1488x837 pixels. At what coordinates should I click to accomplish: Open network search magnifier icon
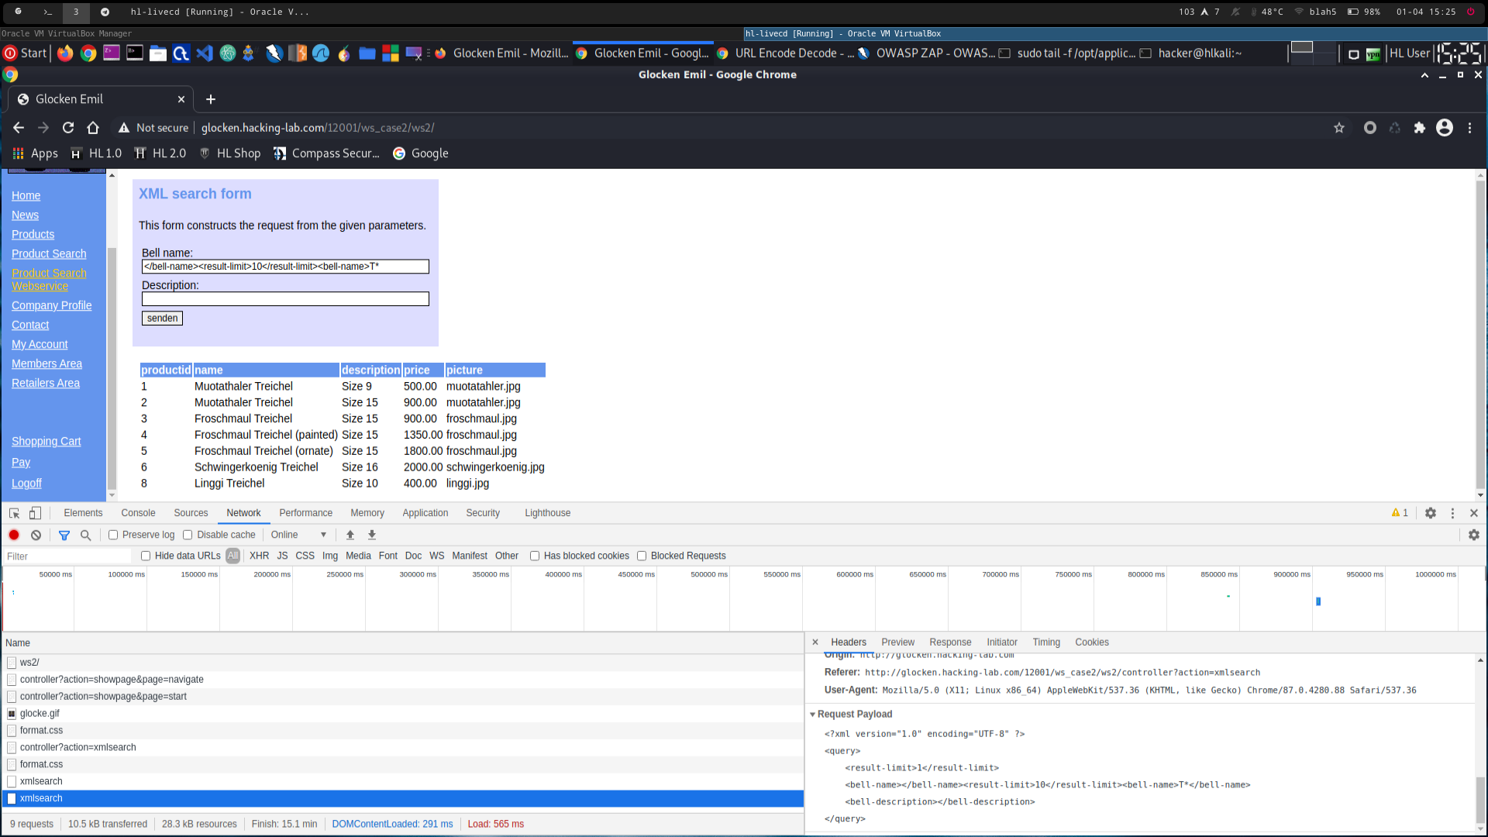pyautogui.click(x=86, y=535)
